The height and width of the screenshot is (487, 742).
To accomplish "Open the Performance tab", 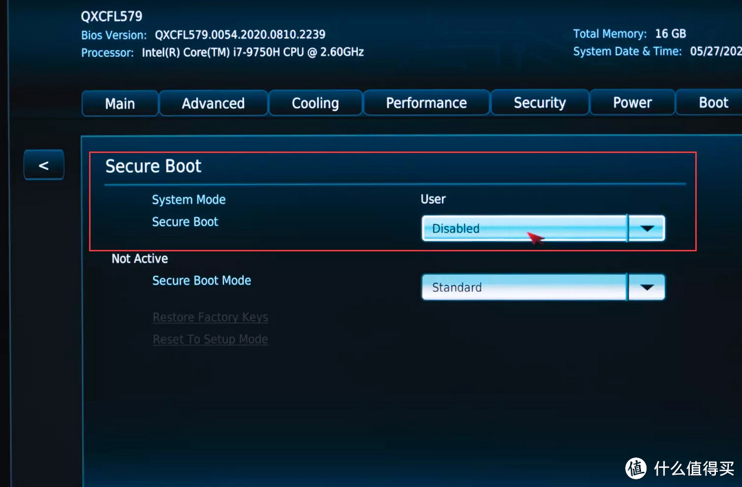I will (426, 102).
